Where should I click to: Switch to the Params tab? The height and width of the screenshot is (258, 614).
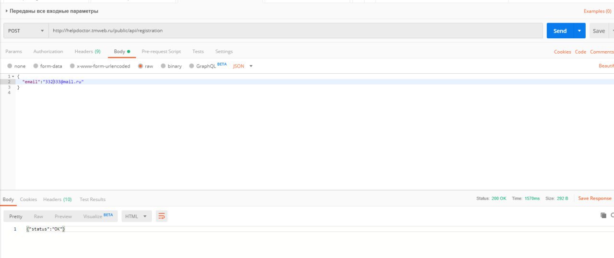13,51
